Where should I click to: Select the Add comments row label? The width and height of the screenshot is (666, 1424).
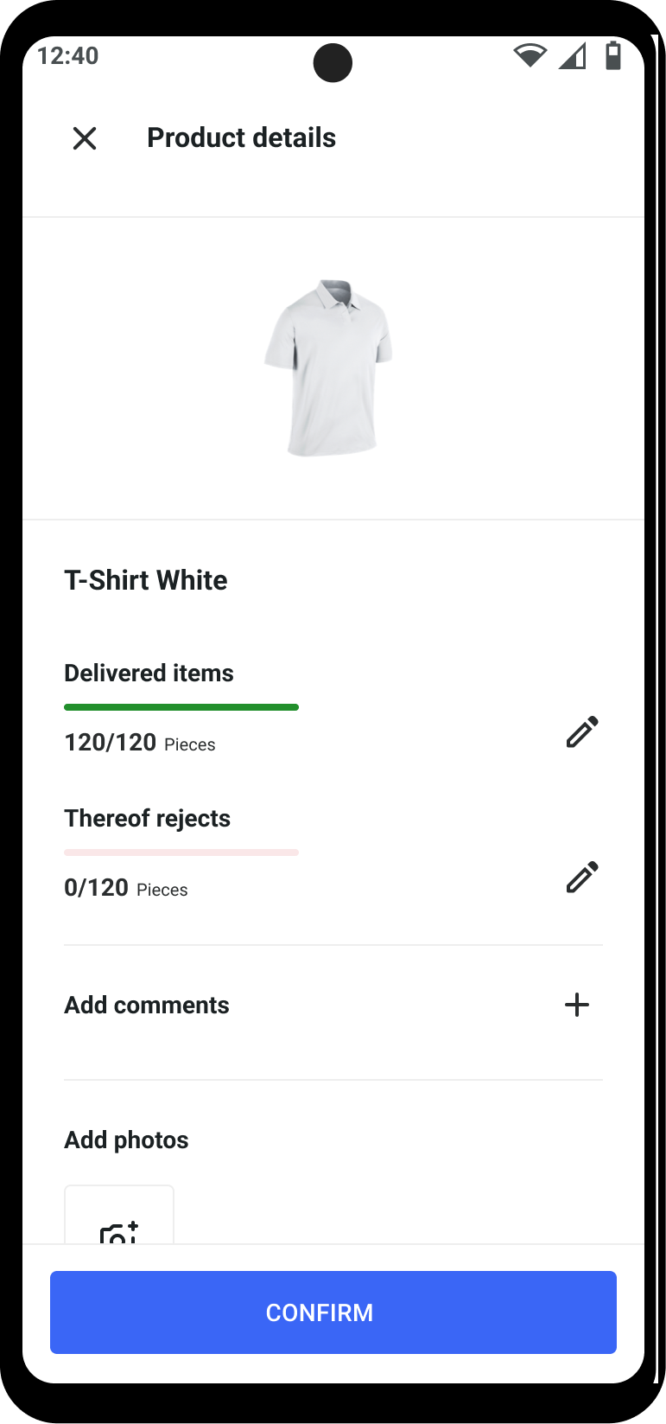click(147, 1005)
